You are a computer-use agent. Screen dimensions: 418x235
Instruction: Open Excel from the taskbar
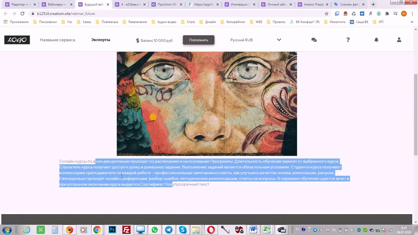point(267,230)
